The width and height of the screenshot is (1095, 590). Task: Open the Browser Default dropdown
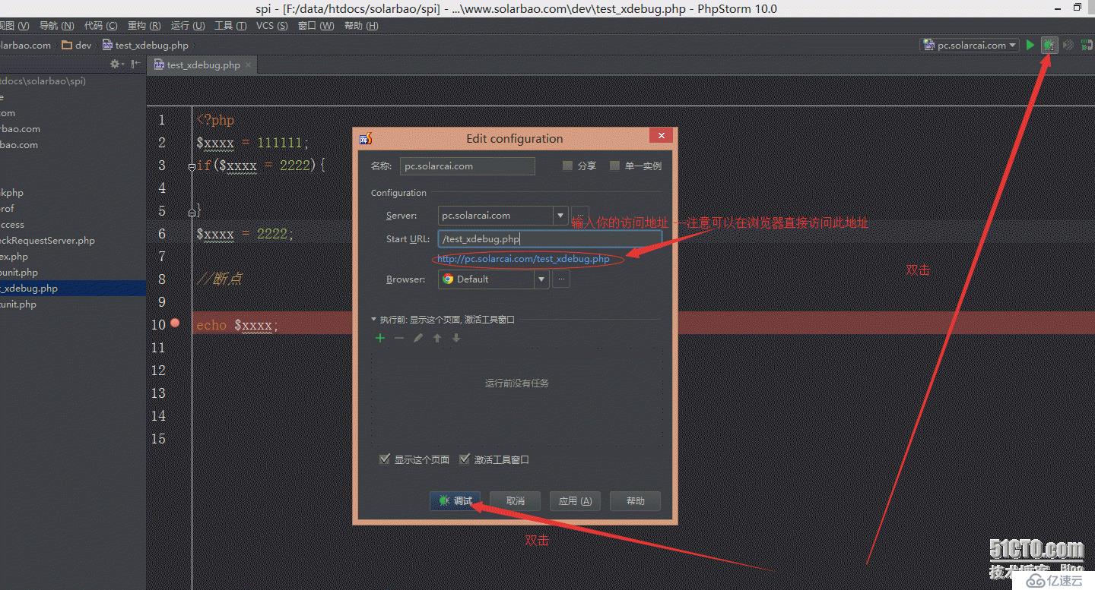coord(541,279)
